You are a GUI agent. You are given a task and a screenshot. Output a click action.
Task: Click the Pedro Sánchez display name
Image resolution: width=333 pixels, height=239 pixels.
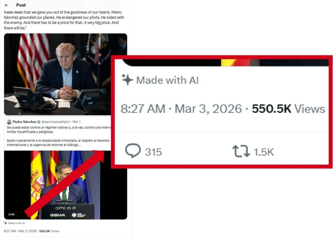24,122
